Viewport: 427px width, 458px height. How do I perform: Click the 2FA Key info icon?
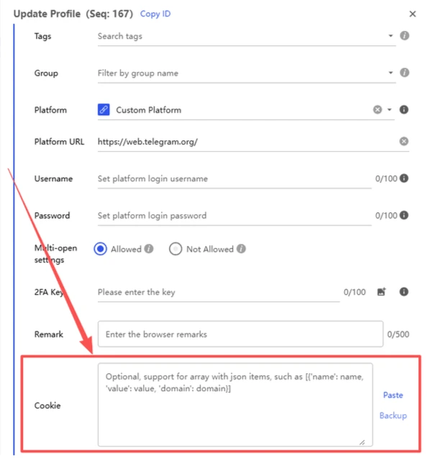[x=403, y=291]
